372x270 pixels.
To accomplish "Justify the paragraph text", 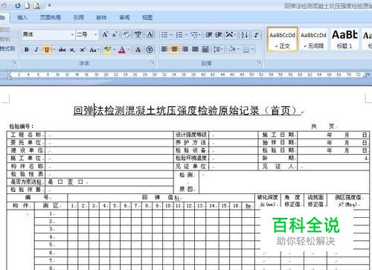I will pos(195,49).
